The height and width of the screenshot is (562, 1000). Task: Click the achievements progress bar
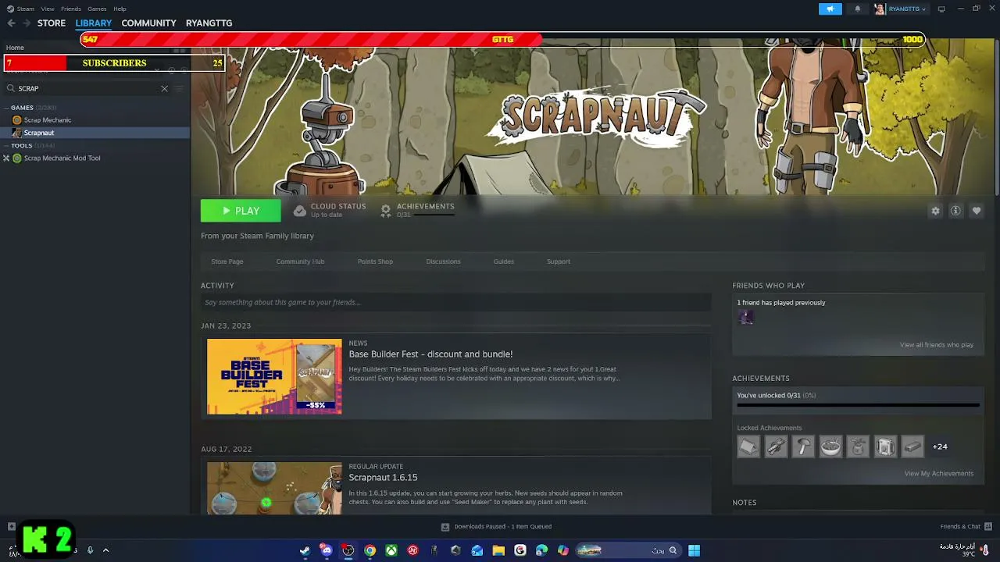[858, 406]
